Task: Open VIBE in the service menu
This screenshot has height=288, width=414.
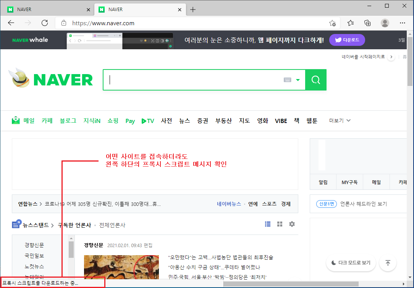Action: click(x=281, y=121)
